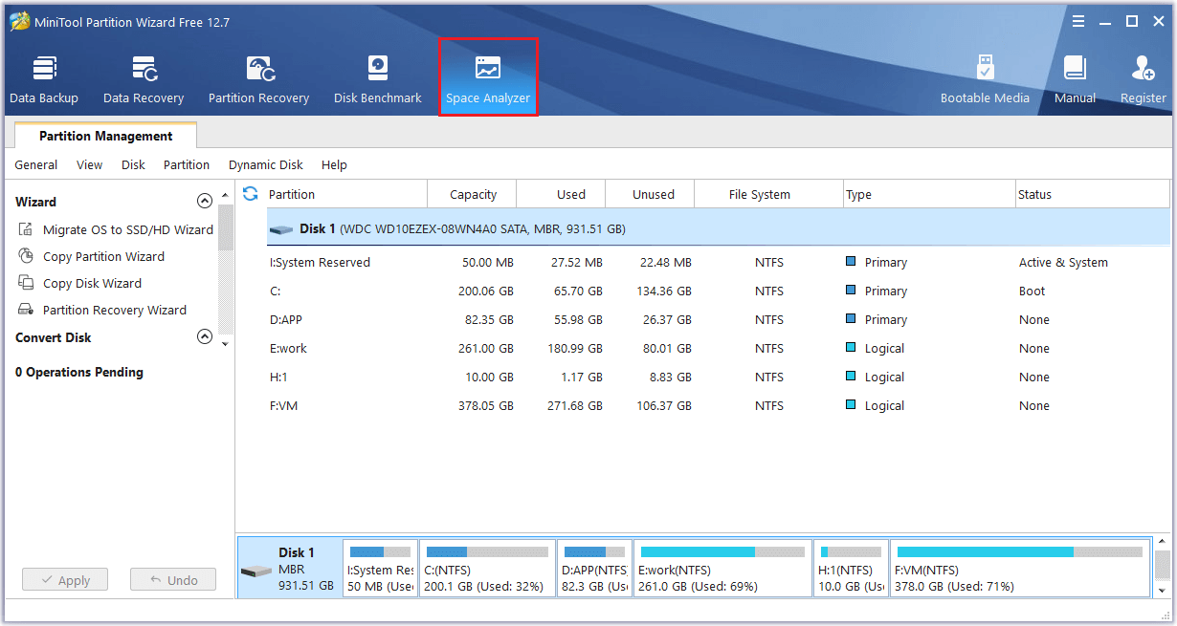Image resolution: width=1177 pixels, height=626 pixels.
Task: Open the Data Backup tool
Action: 44,79
